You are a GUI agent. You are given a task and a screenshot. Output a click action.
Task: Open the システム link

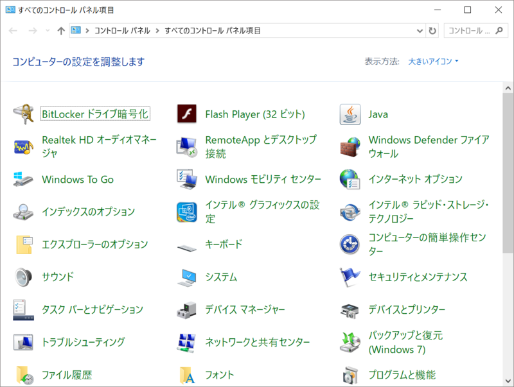[x=221, y=277]
